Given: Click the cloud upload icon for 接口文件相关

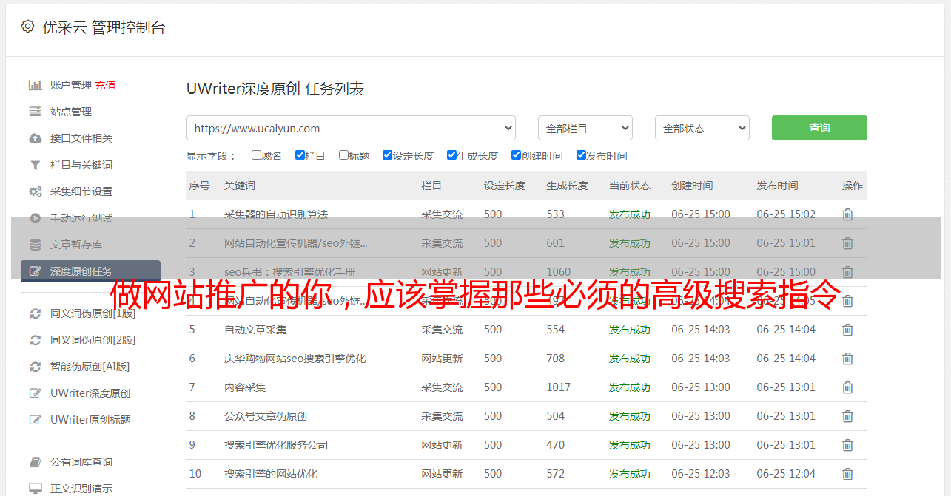Looking at the screenshot, I should (35, 138).
